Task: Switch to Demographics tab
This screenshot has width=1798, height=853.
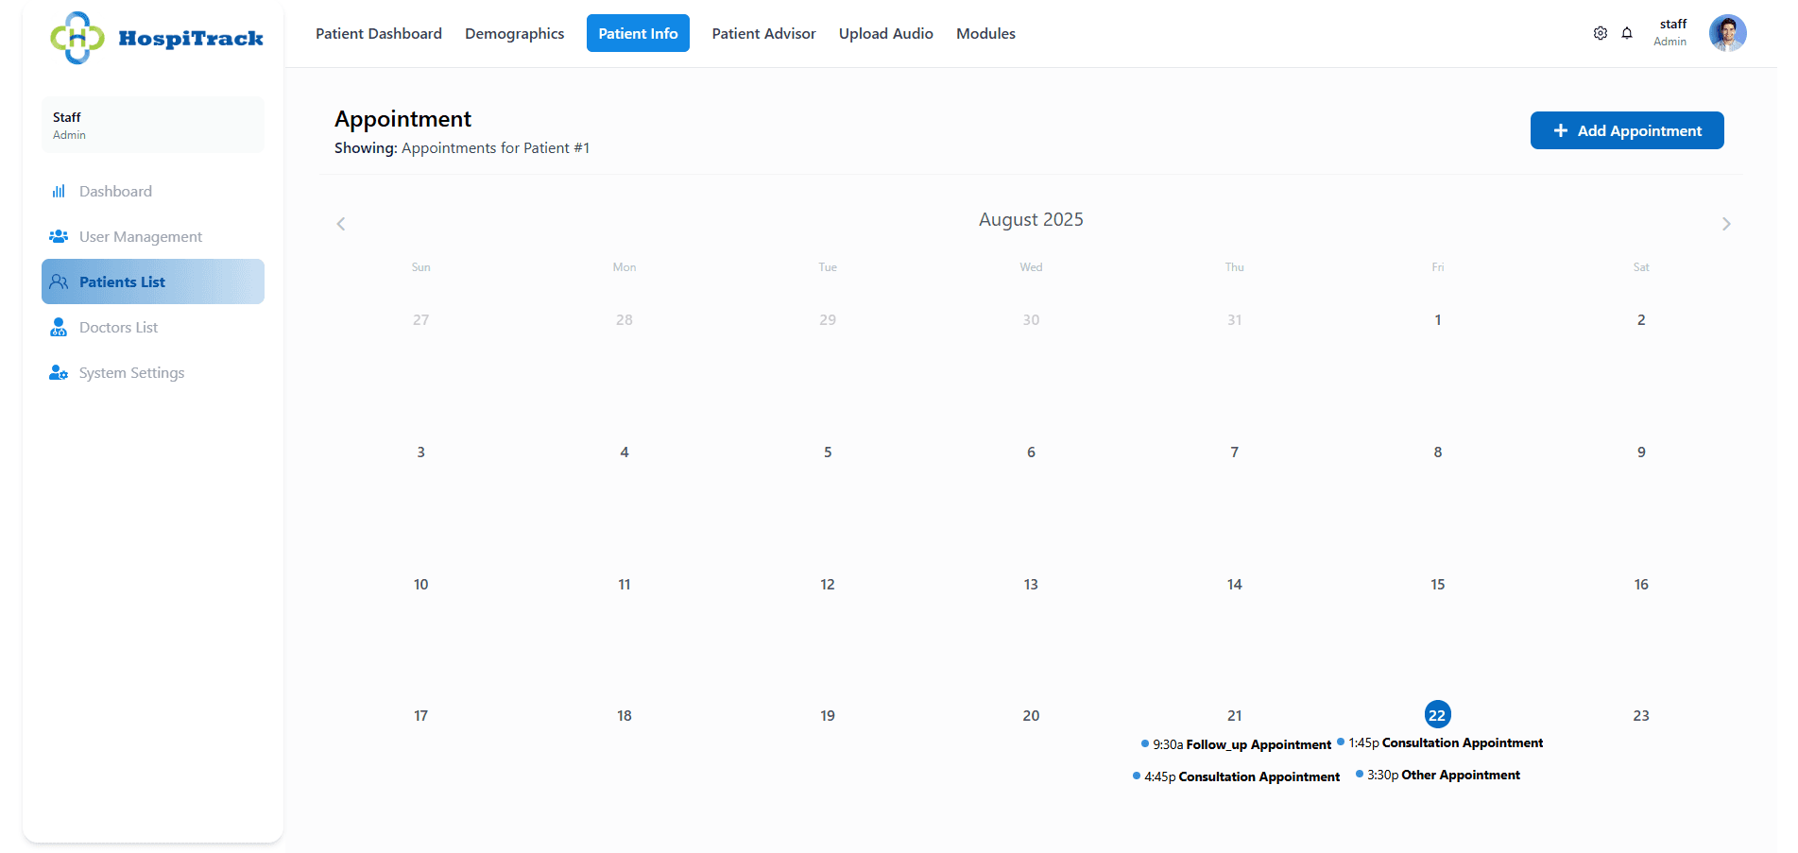Action: [x=514, y=34]
